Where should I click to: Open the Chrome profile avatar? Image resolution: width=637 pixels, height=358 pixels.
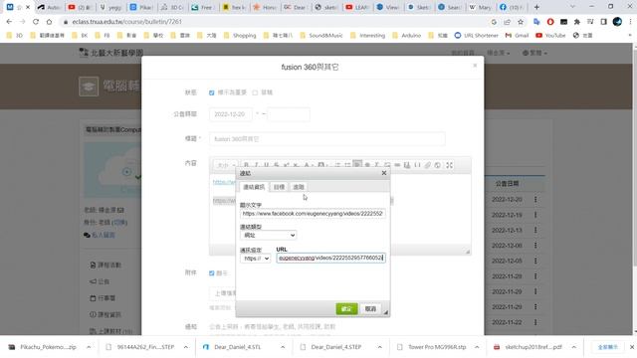coord(617,22)
